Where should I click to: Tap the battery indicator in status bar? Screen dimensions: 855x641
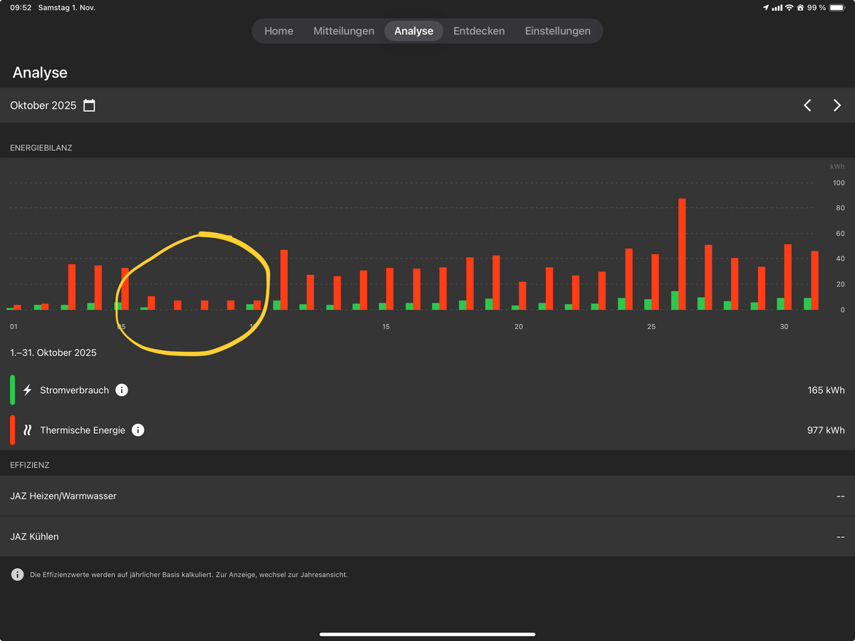(838, 7)
